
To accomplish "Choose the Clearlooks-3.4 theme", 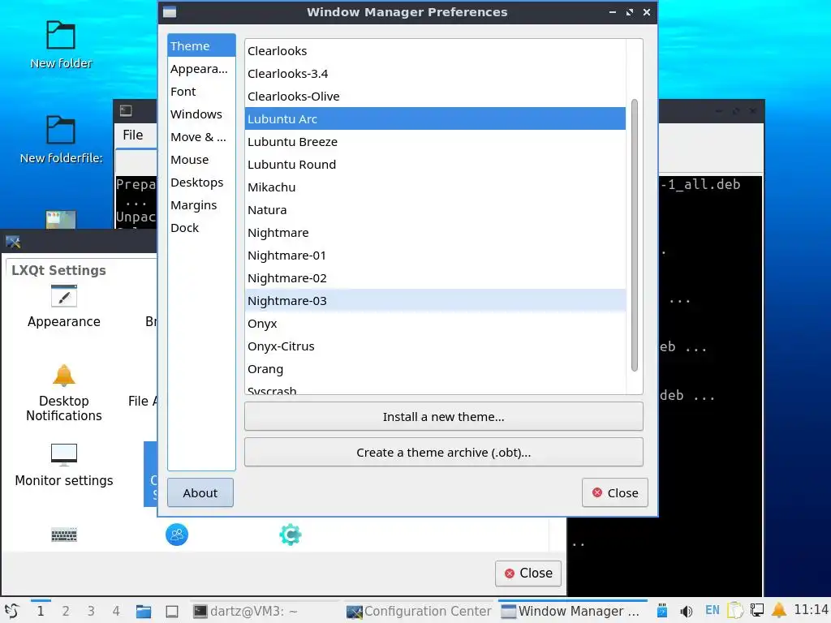I will [435, 74].
